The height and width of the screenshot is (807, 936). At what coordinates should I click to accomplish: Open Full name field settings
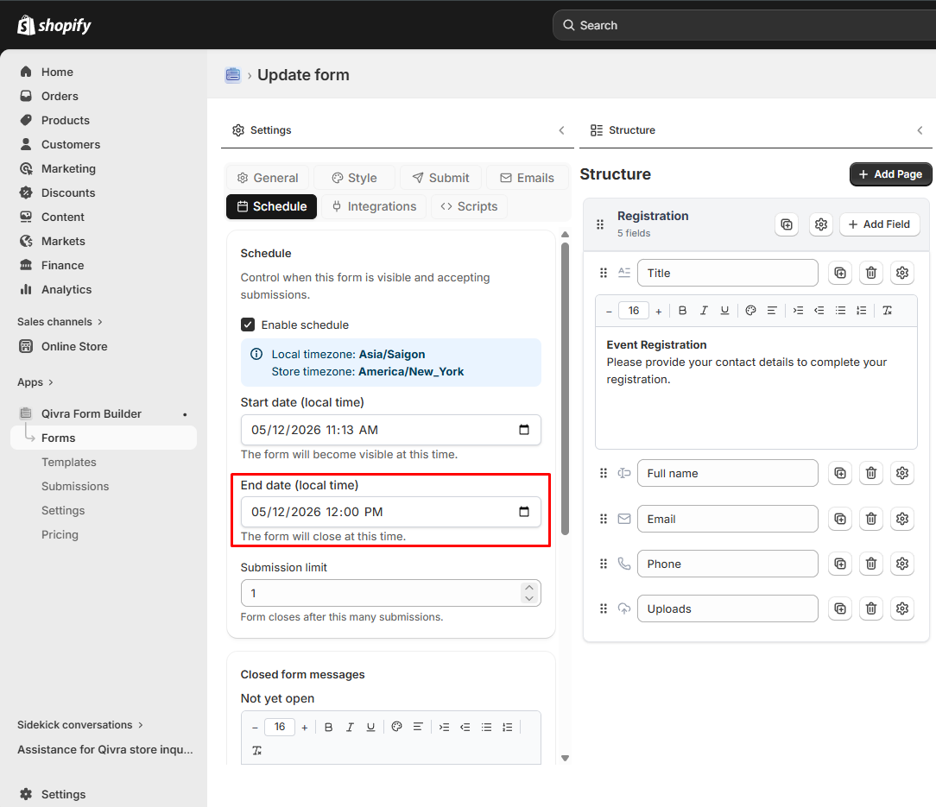coord(902,473)
